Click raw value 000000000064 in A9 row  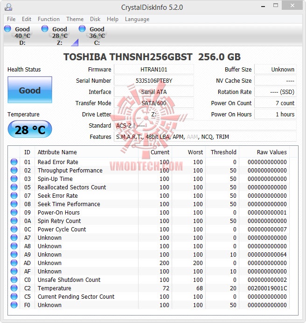[x=267, y=254]
